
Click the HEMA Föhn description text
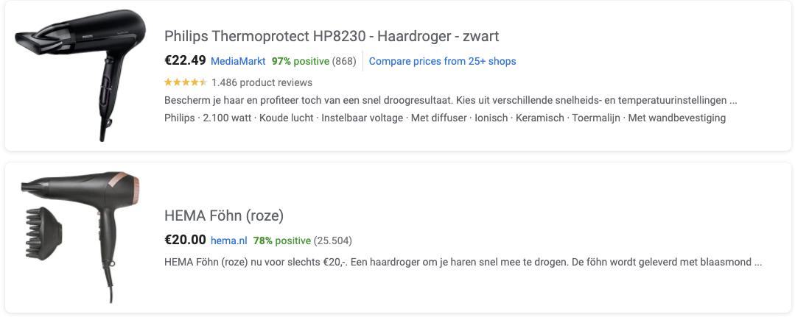(463, 263)
